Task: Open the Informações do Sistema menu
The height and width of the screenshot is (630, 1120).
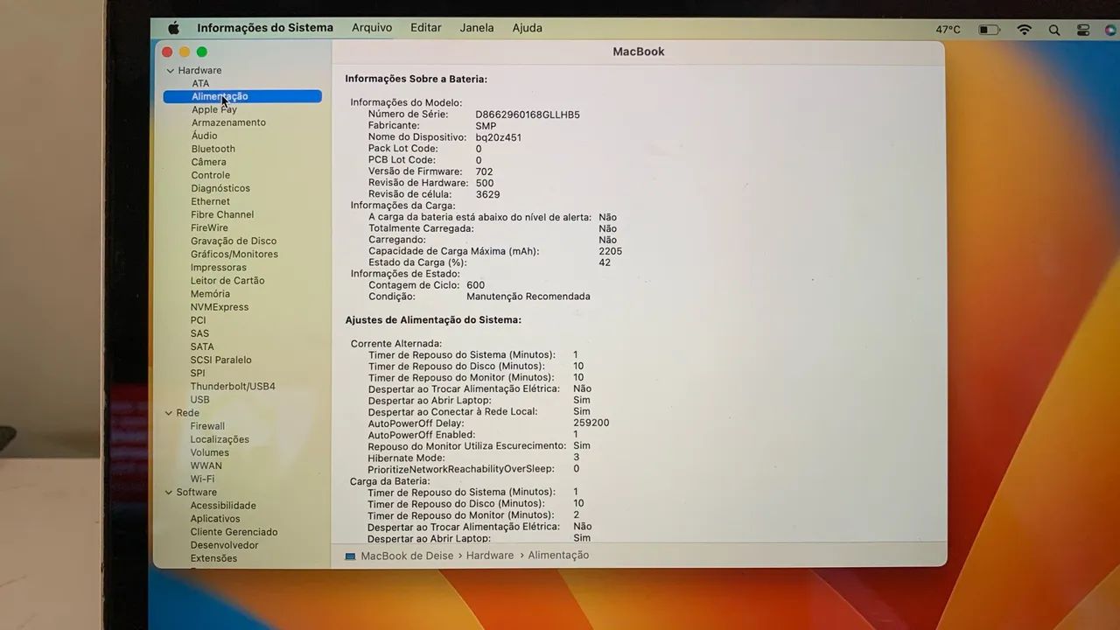Action: (265, 28)
